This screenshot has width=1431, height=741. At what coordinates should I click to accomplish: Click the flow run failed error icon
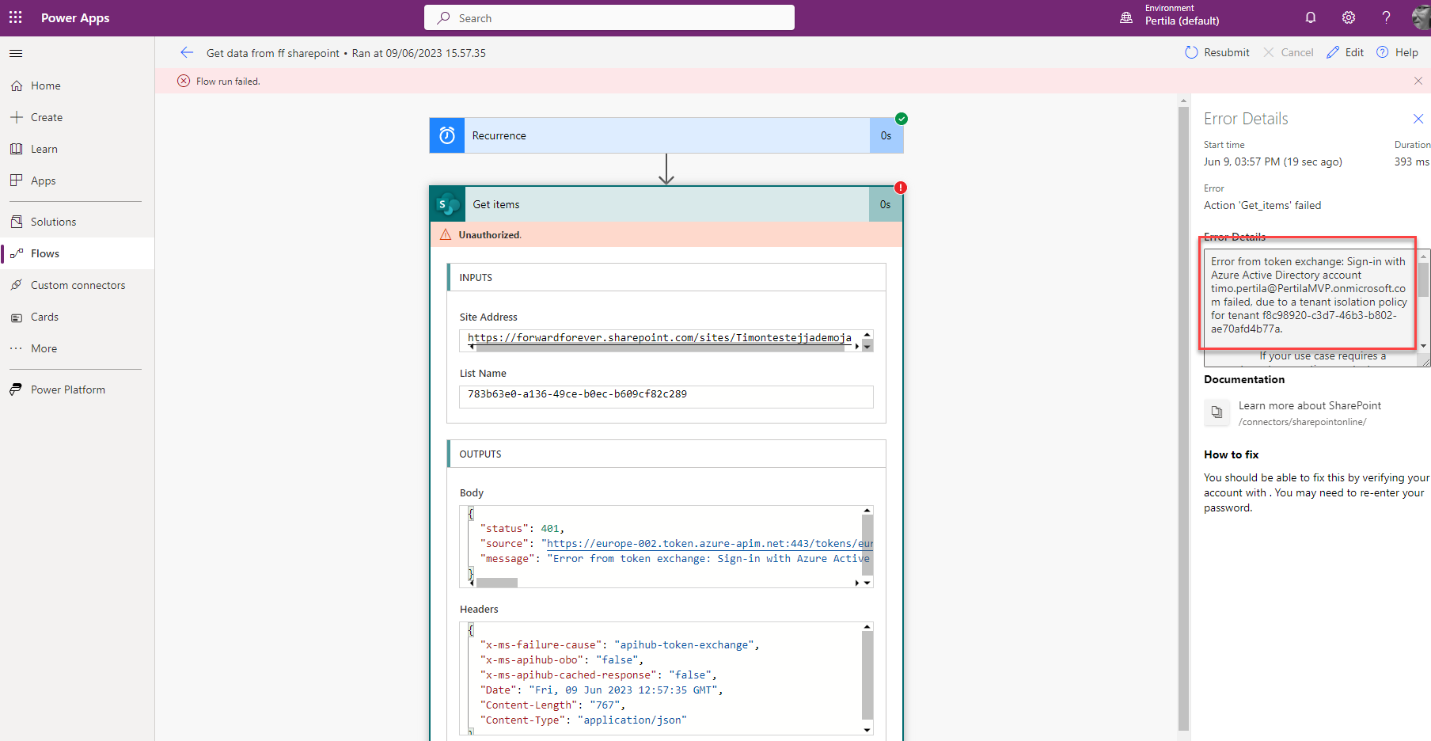click(184, 81)
